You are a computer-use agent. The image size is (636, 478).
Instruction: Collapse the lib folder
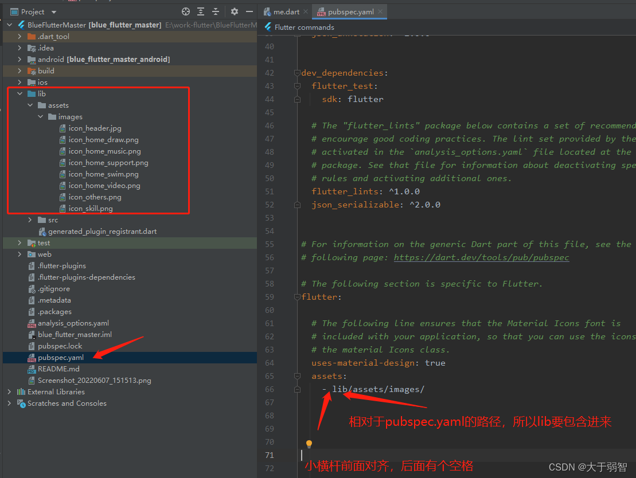click(x=19, y=93)
